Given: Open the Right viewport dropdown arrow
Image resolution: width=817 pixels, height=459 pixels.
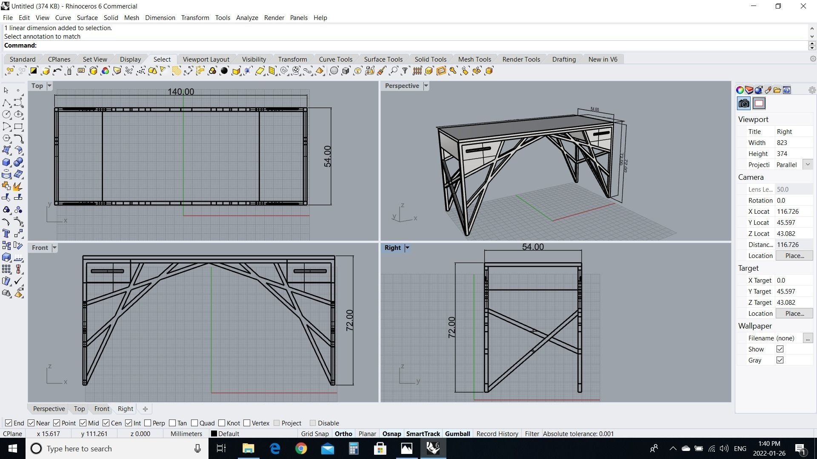Looking at the screenshot, I should click(x=407, y=248).
